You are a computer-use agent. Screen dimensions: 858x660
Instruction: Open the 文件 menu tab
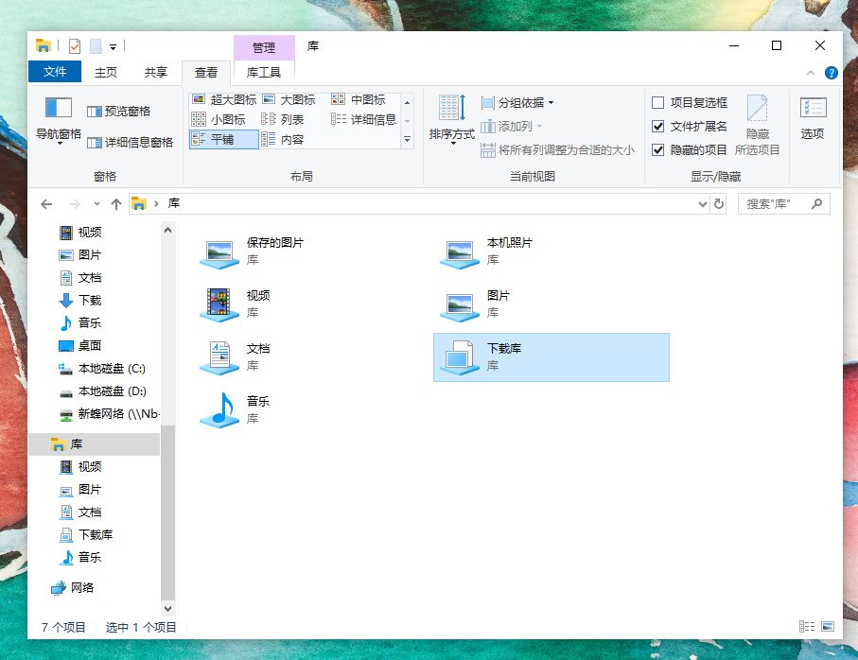(x=55, y=72)
